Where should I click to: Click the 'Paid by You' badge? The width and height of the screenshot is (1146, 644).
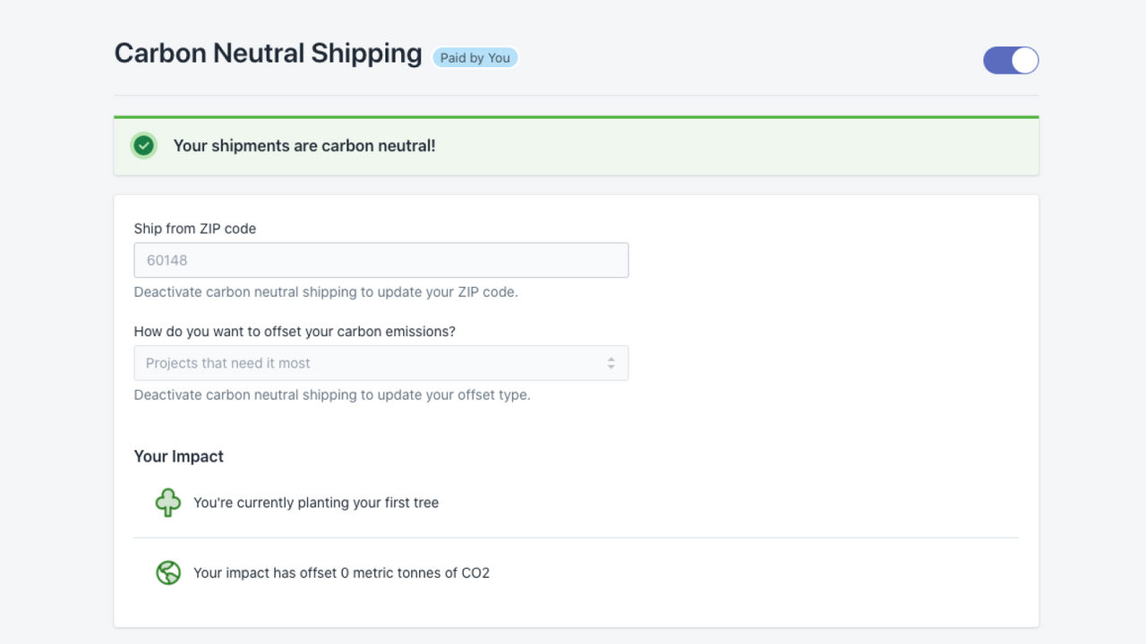[475, 58]
